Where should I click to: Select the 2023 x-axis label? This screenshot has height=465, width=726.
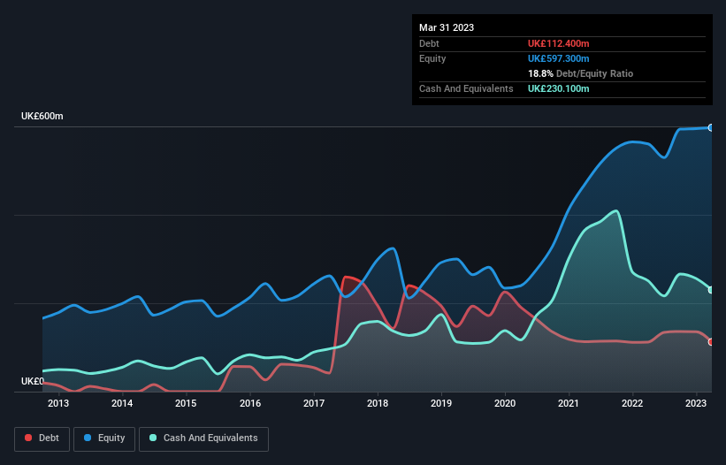[695, 403]
